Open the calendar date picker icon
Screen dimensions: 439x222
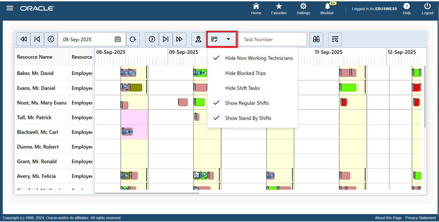118,39
